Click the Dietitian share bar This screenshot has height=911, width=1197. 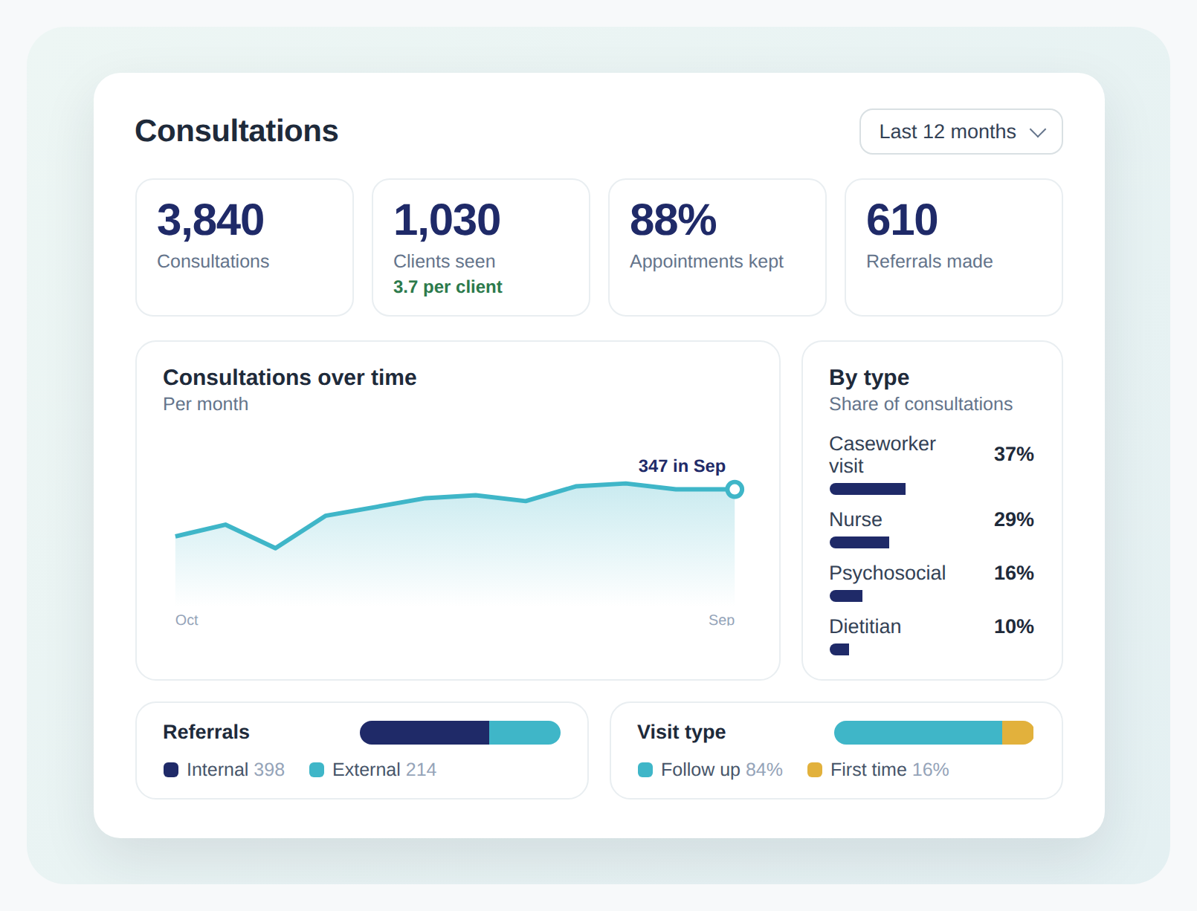839,649
